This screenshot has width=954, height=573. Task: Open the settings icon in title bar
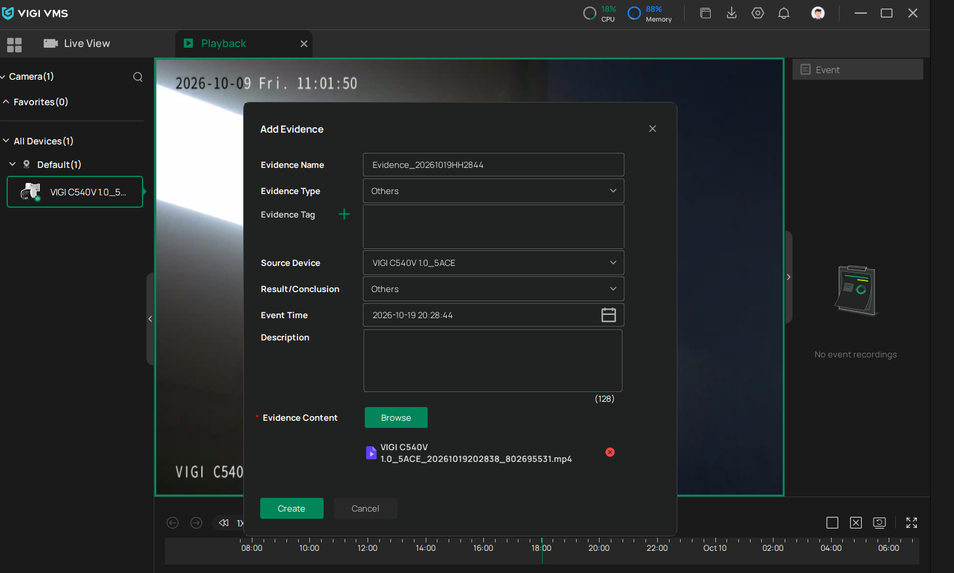[x=758, y=13]
